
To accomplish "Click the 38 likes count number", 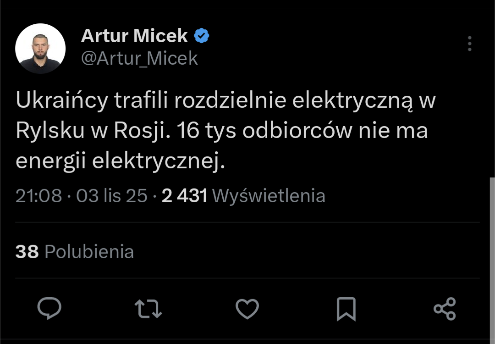I will (x=27, y=252).
